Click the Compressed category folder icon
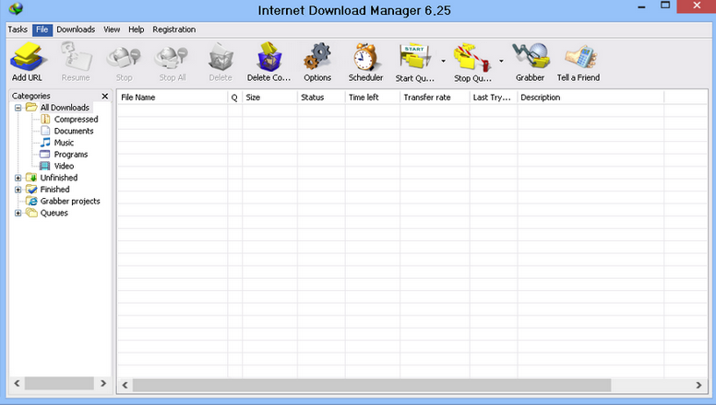Viewport: 716px width, 405px height. 45,120
